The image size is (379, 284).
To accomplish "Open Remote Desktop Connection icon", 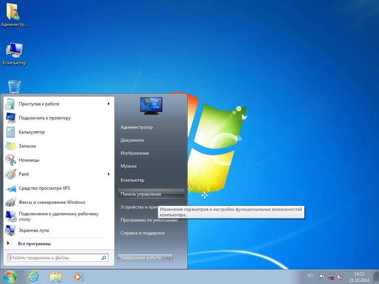I will (11, 216).
